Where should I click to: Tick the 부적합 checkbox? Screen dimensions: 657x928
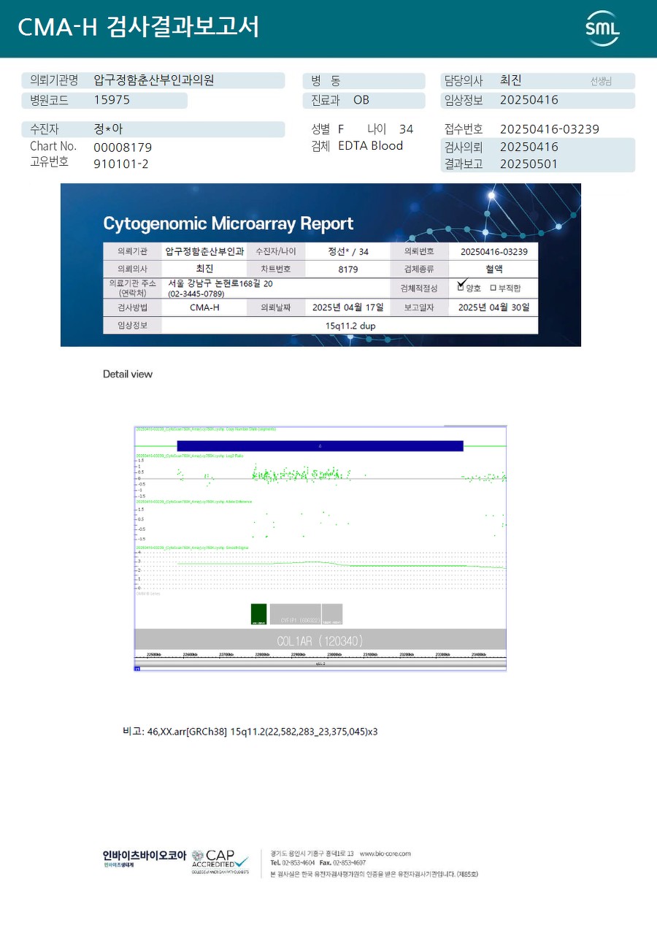pyautogui.click(x=493, y=288)
